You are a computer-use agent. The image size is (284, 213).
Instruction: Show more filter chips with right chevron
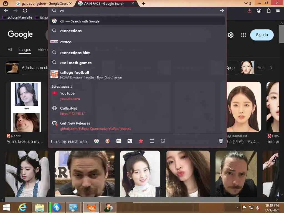tap(271, 68)
